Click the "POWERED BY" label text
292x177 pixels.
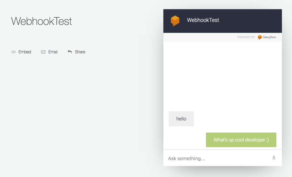[246, 37]
